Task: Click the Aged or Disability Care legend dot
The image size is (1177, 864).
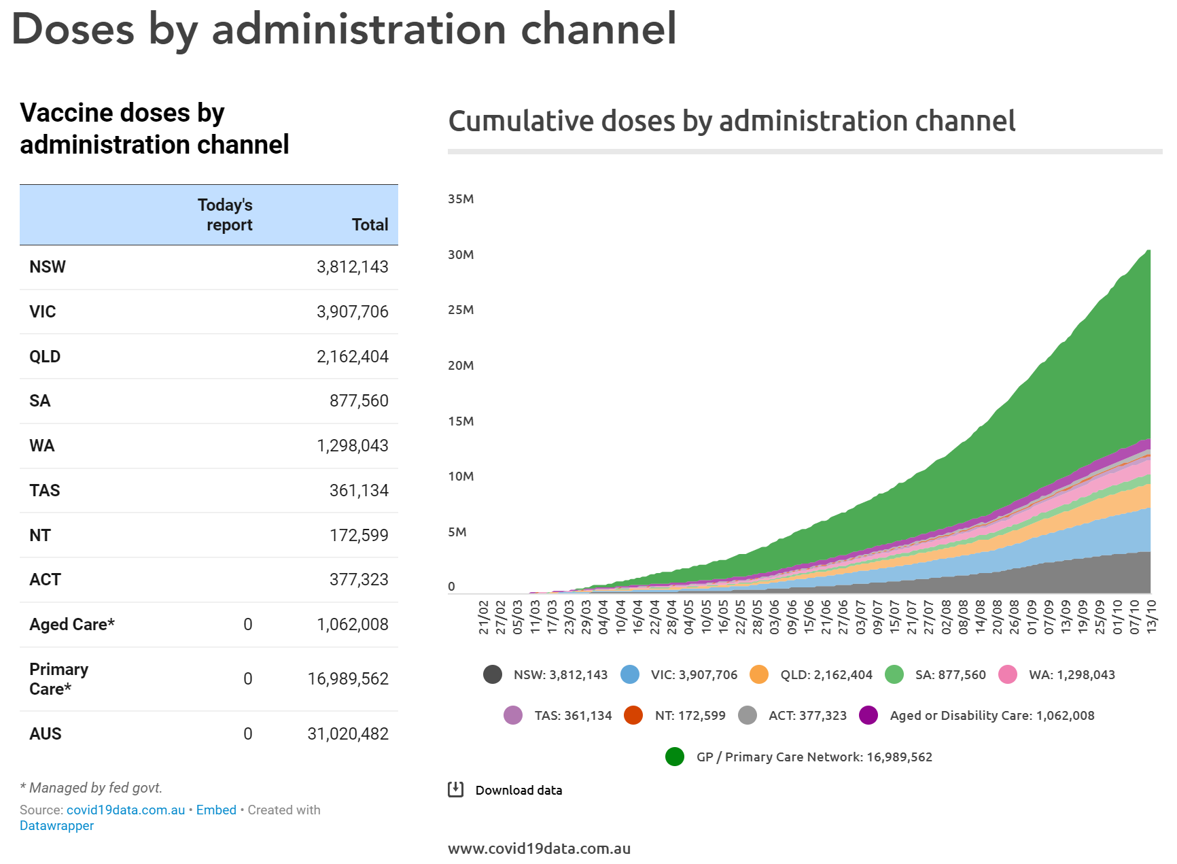Action: 868,715
